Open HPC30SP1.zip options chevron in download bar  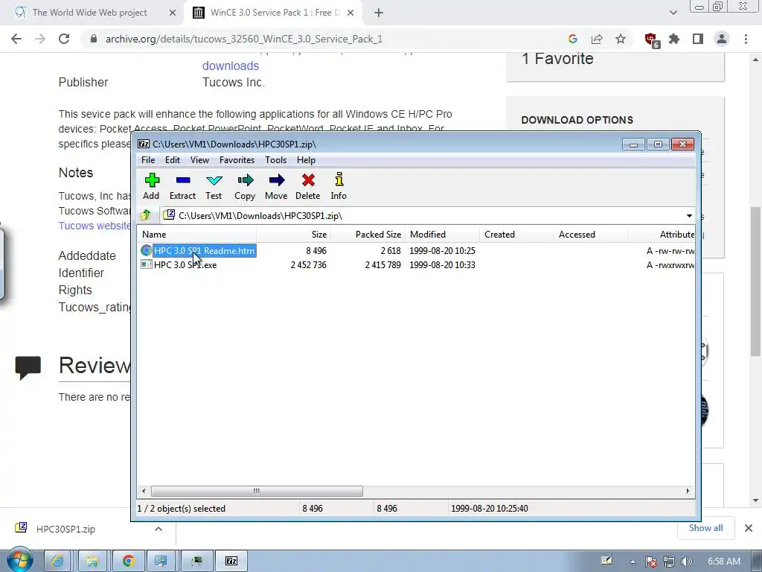click(x=159, y=529)
